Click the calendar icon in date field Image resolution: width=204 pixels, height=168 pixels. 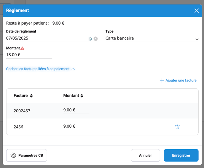click(x=90, y=39)
